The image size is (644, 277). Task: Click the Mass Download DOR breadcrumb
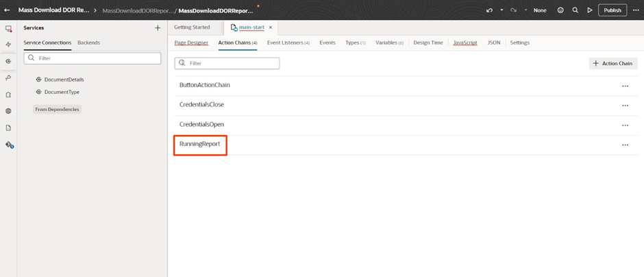tap(54, 10)
